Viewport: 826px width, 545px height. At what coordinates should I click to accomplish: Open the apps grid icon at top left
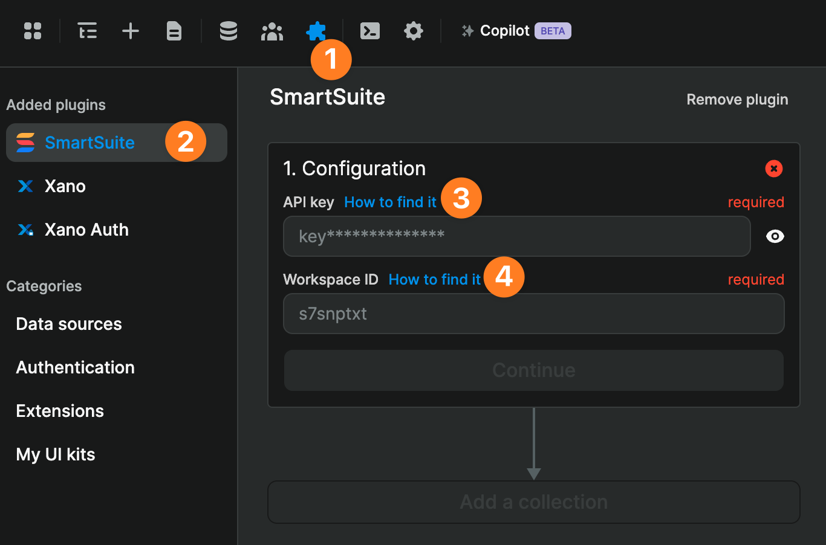33,31
